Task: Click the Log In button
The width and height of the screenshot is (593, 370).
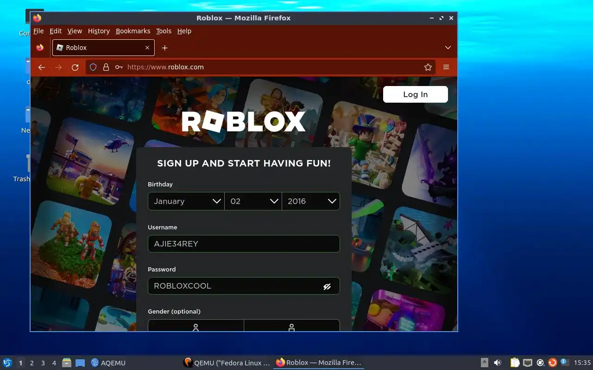Action: (x=416, y=94)
